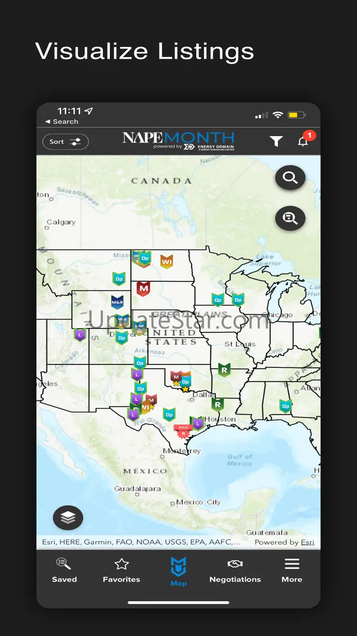Image resolution: width=357 pixels, height=636 pixels.
Task: Select the starred red M marker in Oklahoma
Action: click(176, 378)
